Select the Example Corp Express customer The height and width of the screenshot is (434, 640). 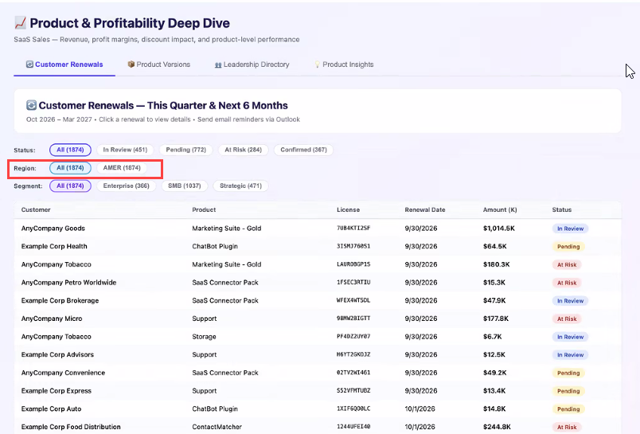[x=57, y=391]
